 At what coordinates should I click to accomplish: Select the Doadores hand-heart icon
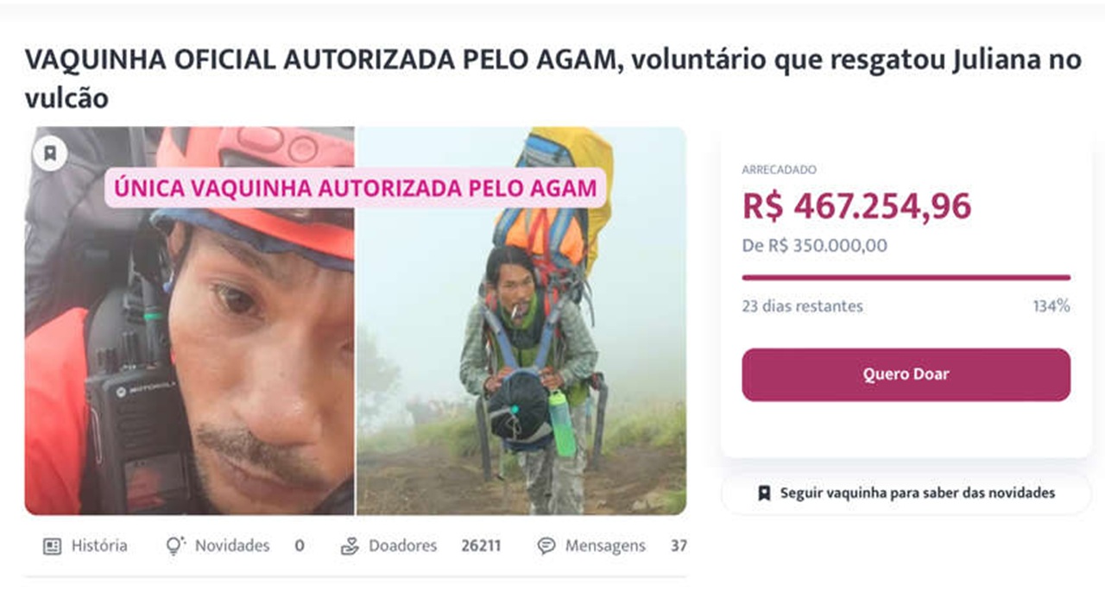point(350,545)
